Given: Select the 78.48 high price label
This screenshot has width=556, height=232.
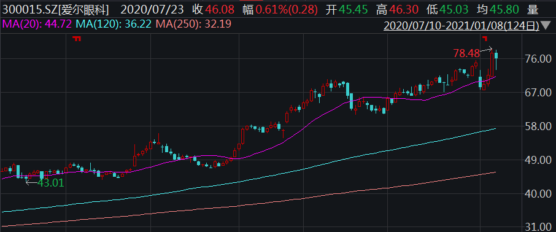Looking at the screenshot, I should tap(466, 53).
